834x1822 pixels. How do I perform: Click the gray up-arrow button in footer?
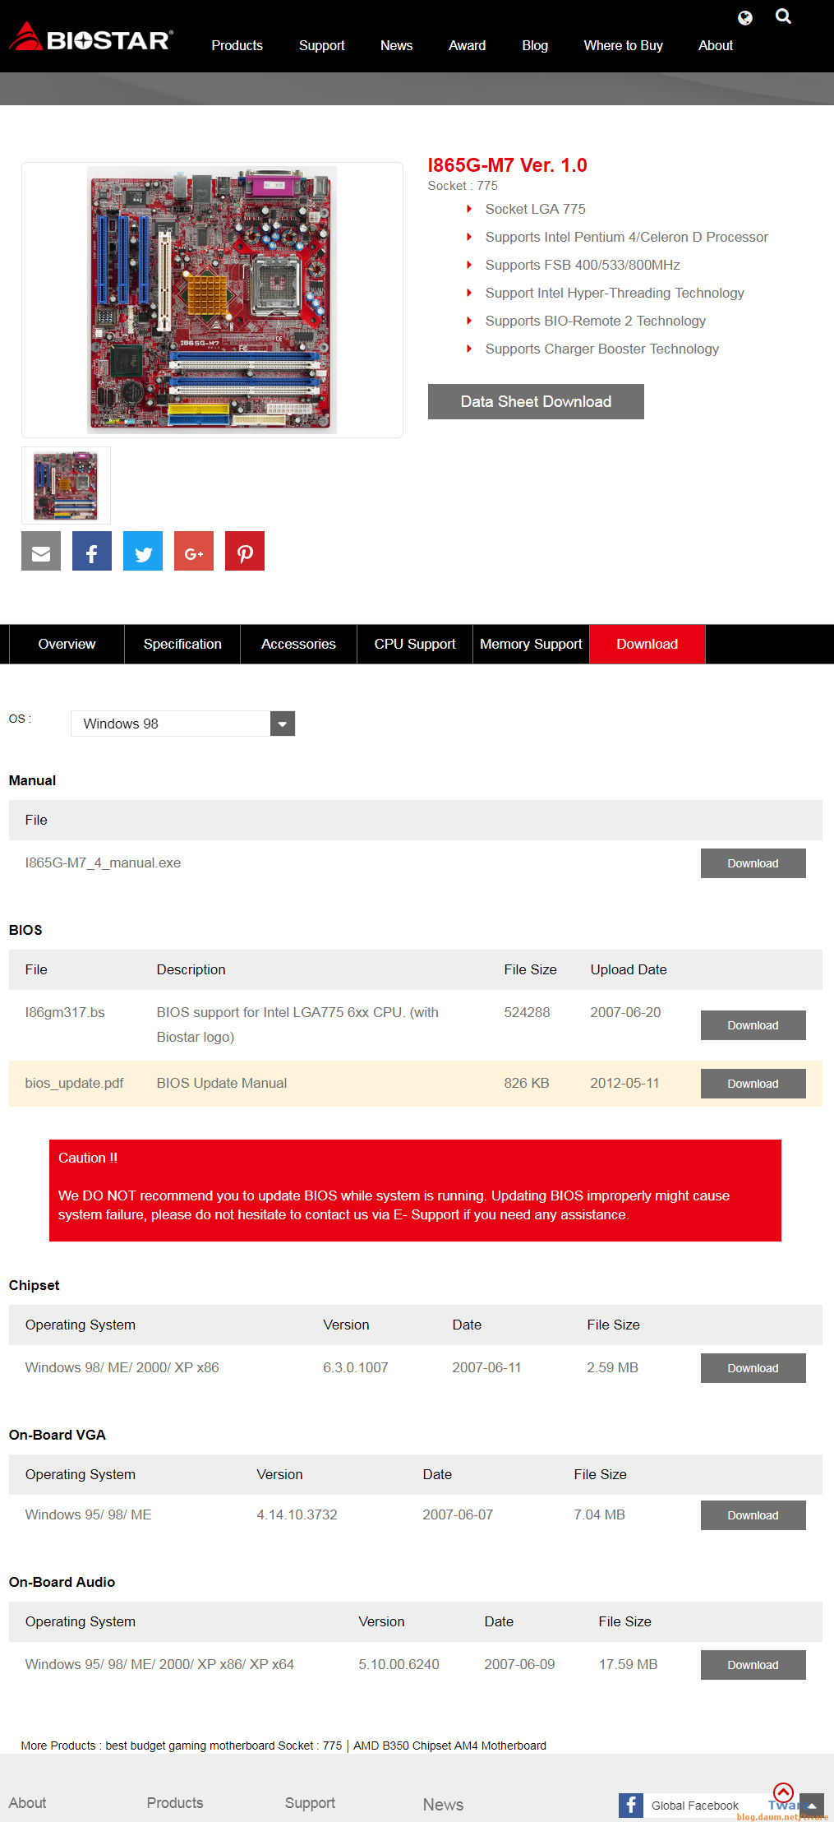point(812,1806)
